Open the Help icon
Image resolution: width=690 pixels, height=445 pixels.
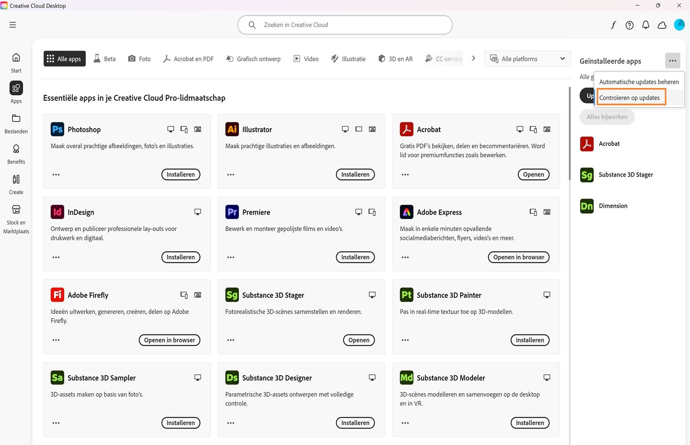click(629, 25)
